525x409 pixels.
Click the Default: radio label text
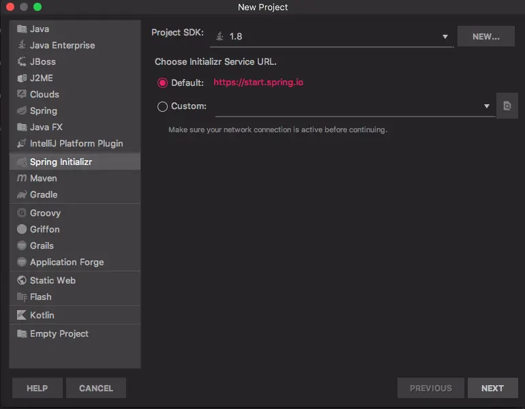click(187, 82)
